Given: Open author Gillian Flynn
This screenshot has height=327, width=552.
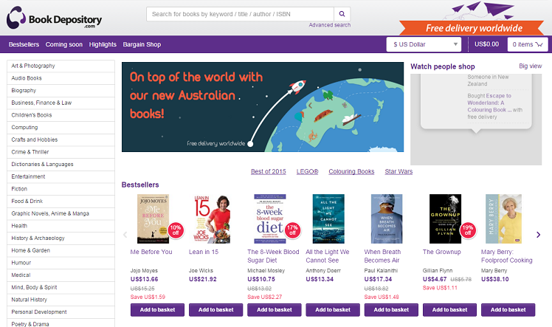Looking at the screenshot, I should click(438, 270).
